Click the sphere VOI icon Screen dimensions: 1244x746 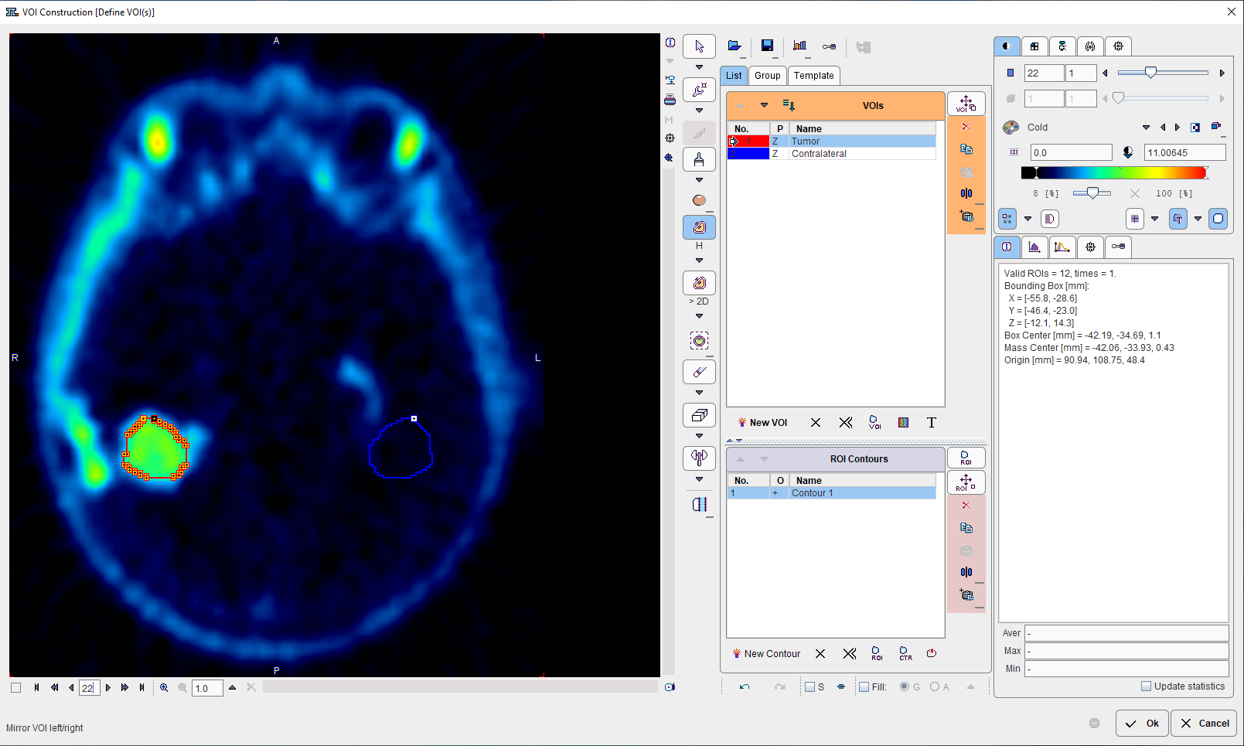point(699,200)
